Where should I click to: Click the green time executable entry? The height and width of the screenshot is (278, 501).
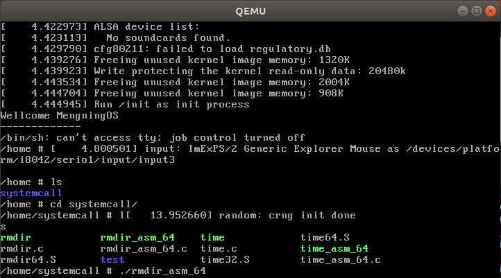212,238
